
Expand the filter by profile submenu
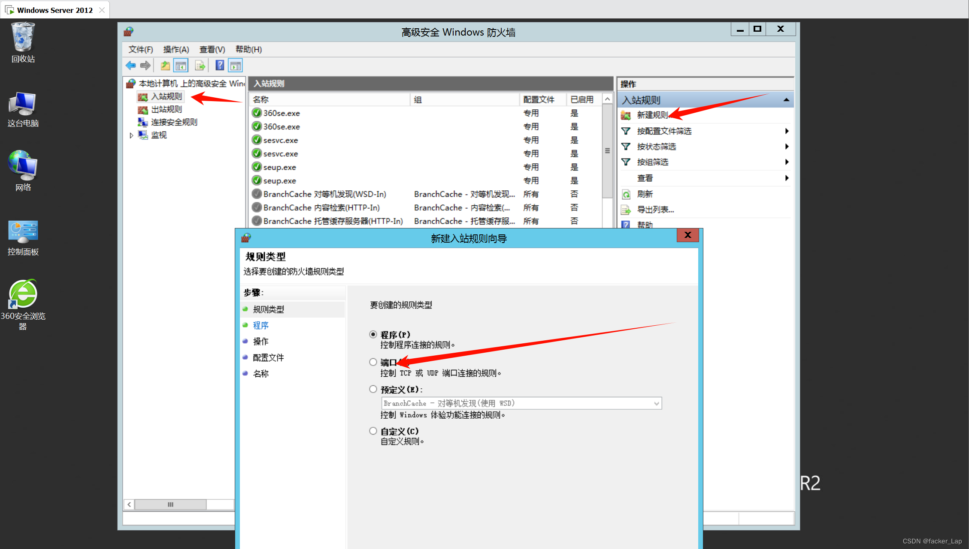[x=786, y=131]
